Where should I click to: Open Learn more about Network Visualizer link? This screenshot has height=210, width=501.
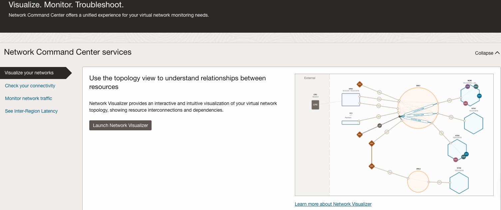pos(333,204)
